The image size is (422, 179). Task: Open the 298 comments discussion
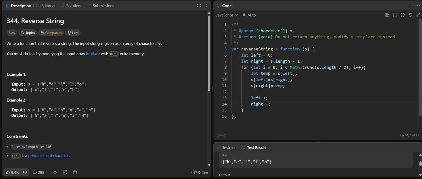[x=38, y=172]
